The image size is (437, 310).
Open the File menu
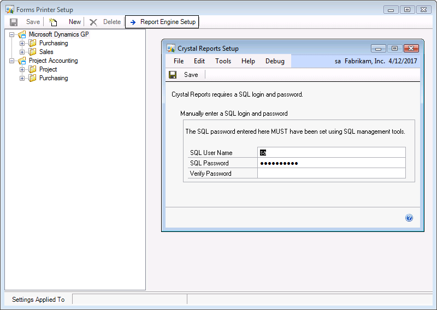tap(179, 61)
